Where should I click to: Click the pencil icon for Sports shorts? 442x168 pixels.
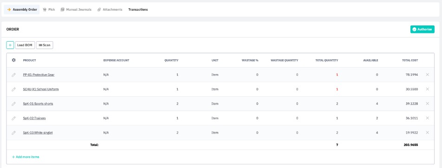[13, 104]
